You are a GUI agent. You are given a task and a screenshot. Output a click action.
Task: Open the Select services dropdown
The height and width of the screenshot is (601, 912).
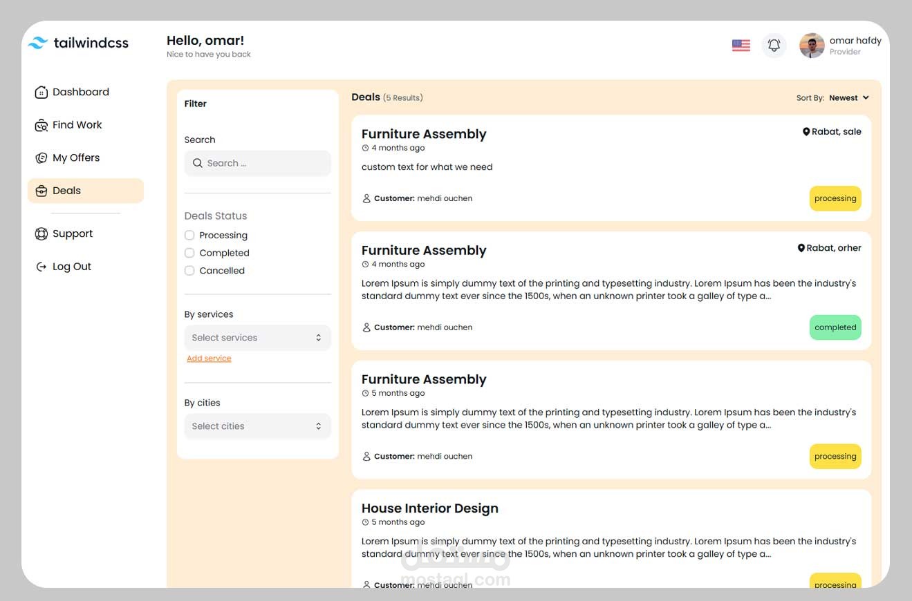257,338
